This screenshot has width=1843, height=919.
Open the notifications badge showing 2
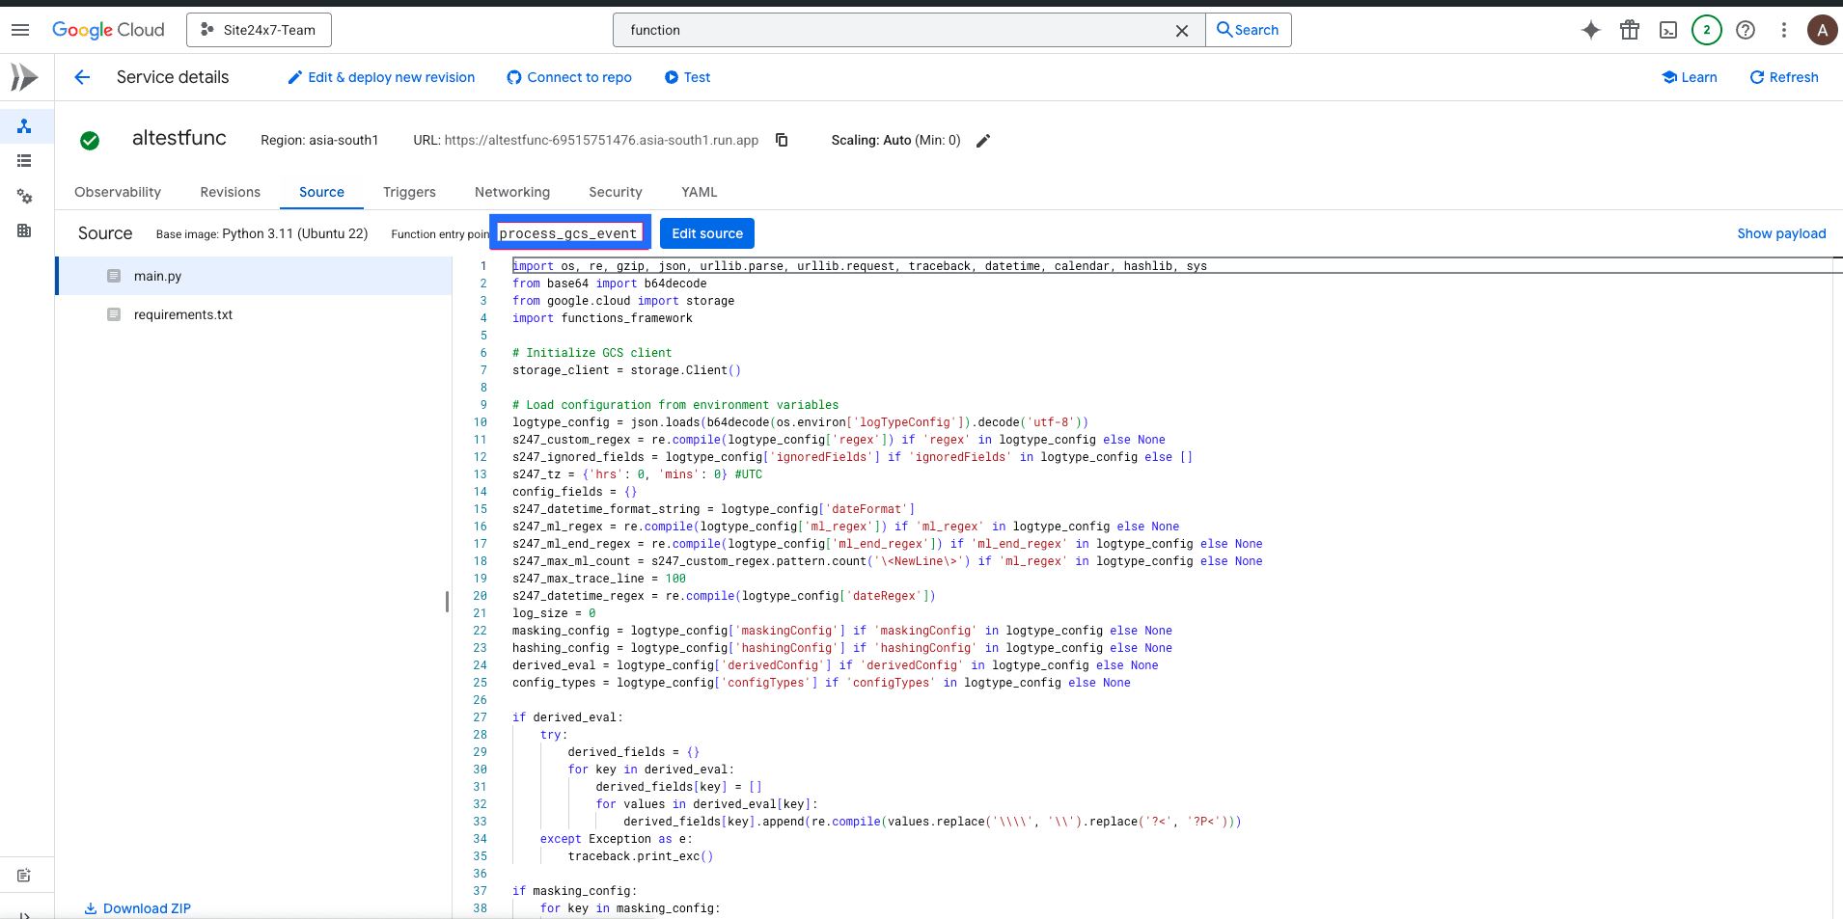(1707, 30)
